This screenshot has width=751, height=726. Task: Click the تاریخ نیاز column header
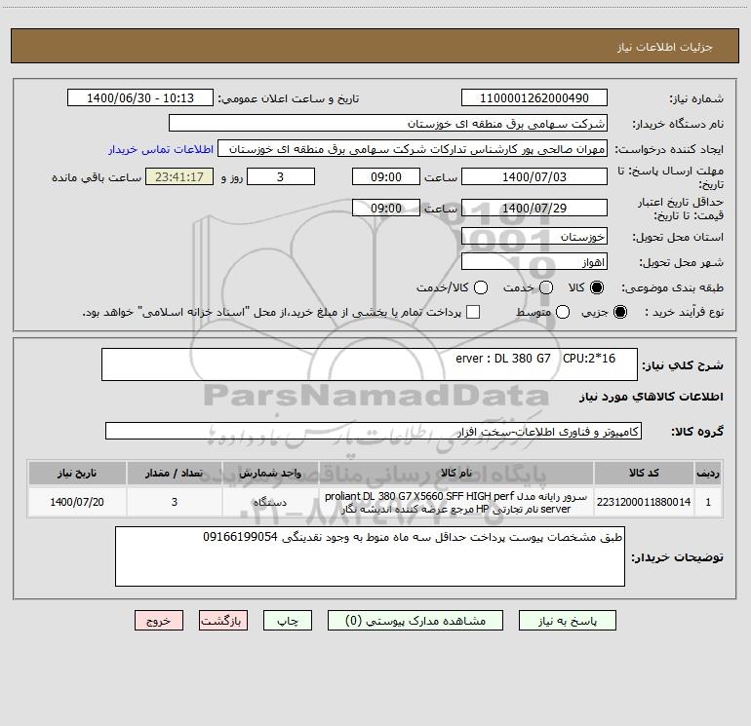(x=77, y=474)
